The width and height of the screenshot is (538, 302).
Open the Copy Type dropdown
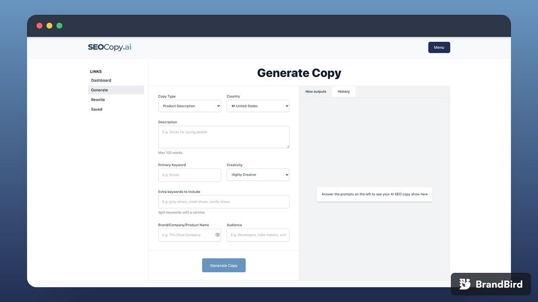190,106
